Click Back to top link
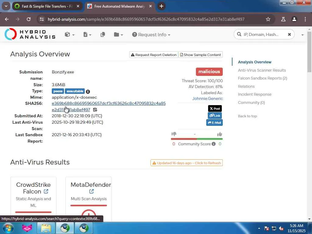The image size is (312, 234). (x=247, y=116)
